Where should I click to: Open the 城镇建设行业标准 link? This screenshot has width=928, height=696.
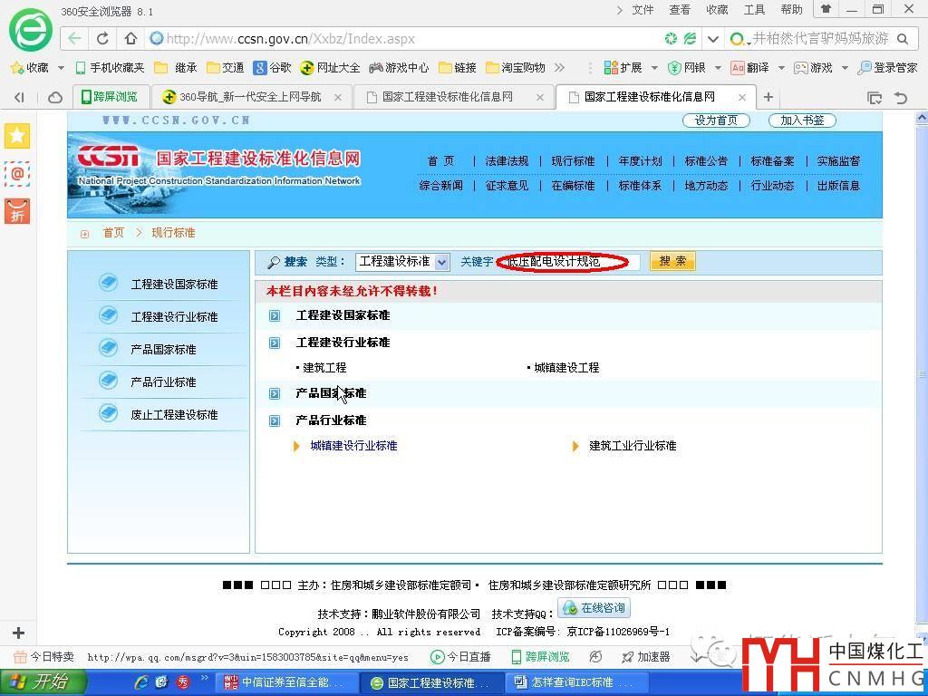point(353,446)
